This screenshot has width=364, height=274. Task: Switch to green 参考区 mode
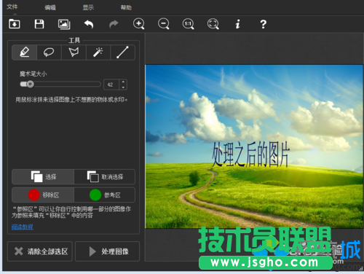coord(105,195)
